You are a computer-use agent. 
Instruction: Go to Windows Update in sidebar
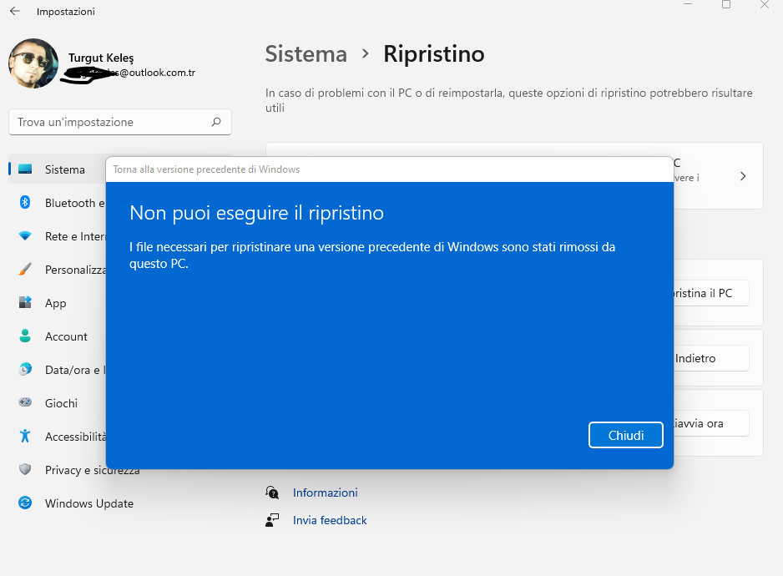(88, 503)
